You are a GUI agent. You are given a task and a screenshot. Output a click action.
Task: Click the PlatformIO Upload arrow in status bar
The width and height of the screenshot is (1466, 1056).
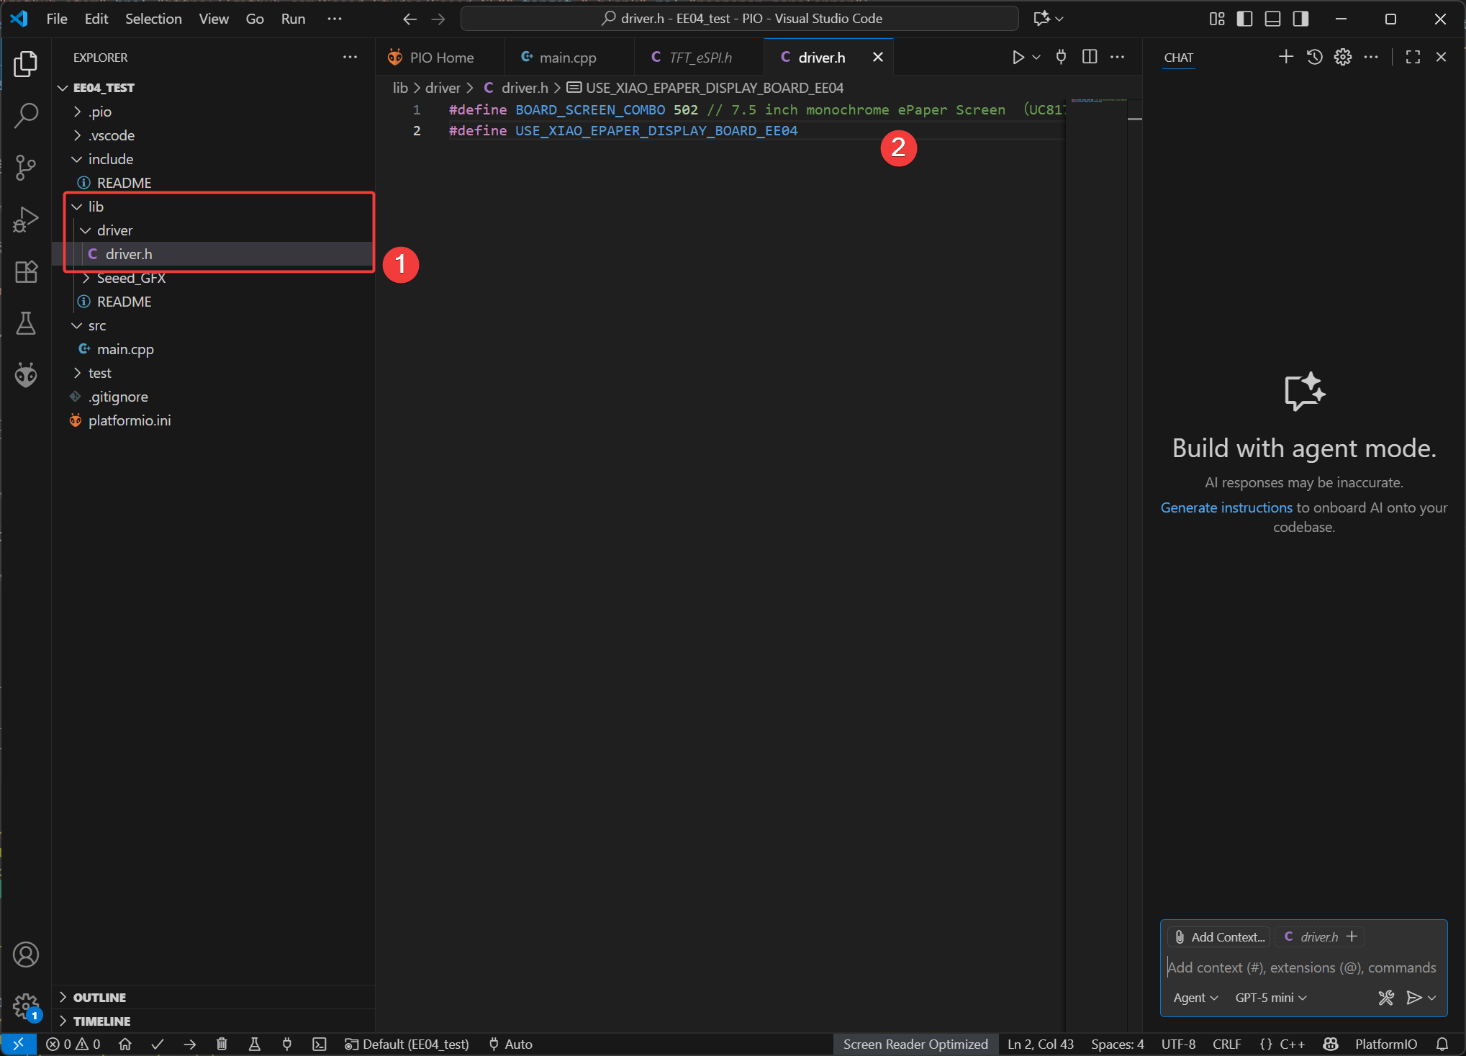pyautogui.click(x=190, y=1044)
